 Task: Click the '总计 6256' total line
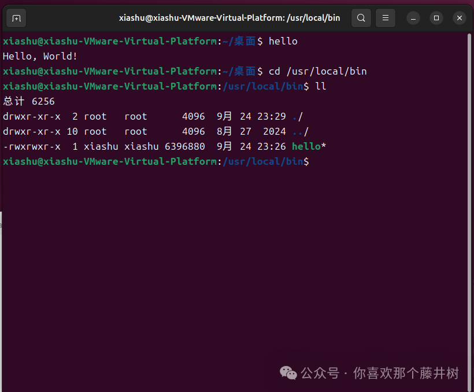[x=29, y=101]
